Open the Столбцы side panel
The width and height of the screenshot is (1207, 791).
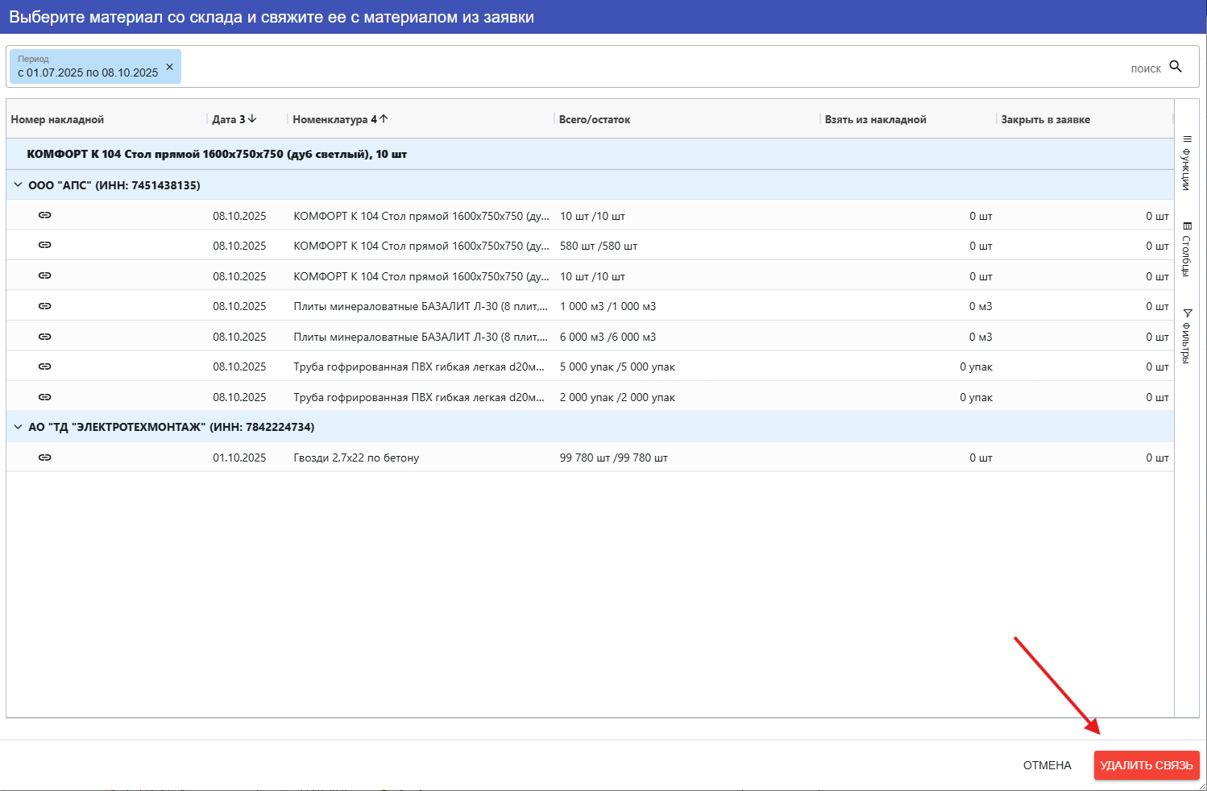click(1187, 250)
